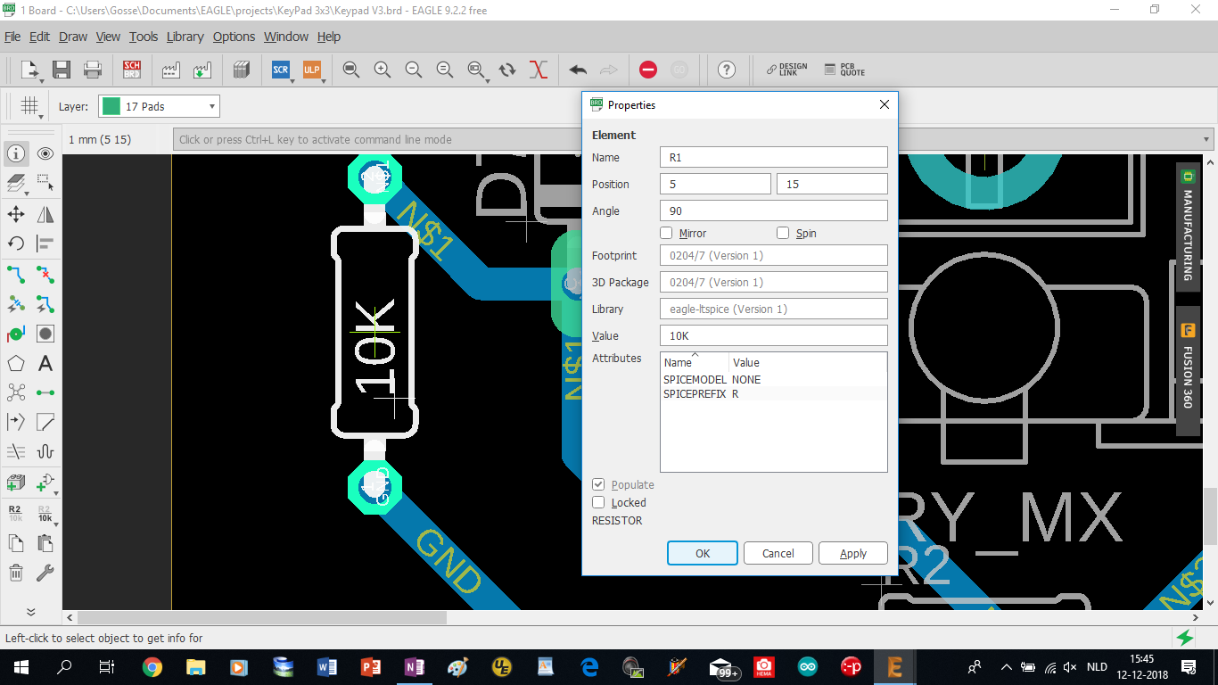Click the Value field containing 10K
Screen dimensions: 1218x685
pos(774,335)
